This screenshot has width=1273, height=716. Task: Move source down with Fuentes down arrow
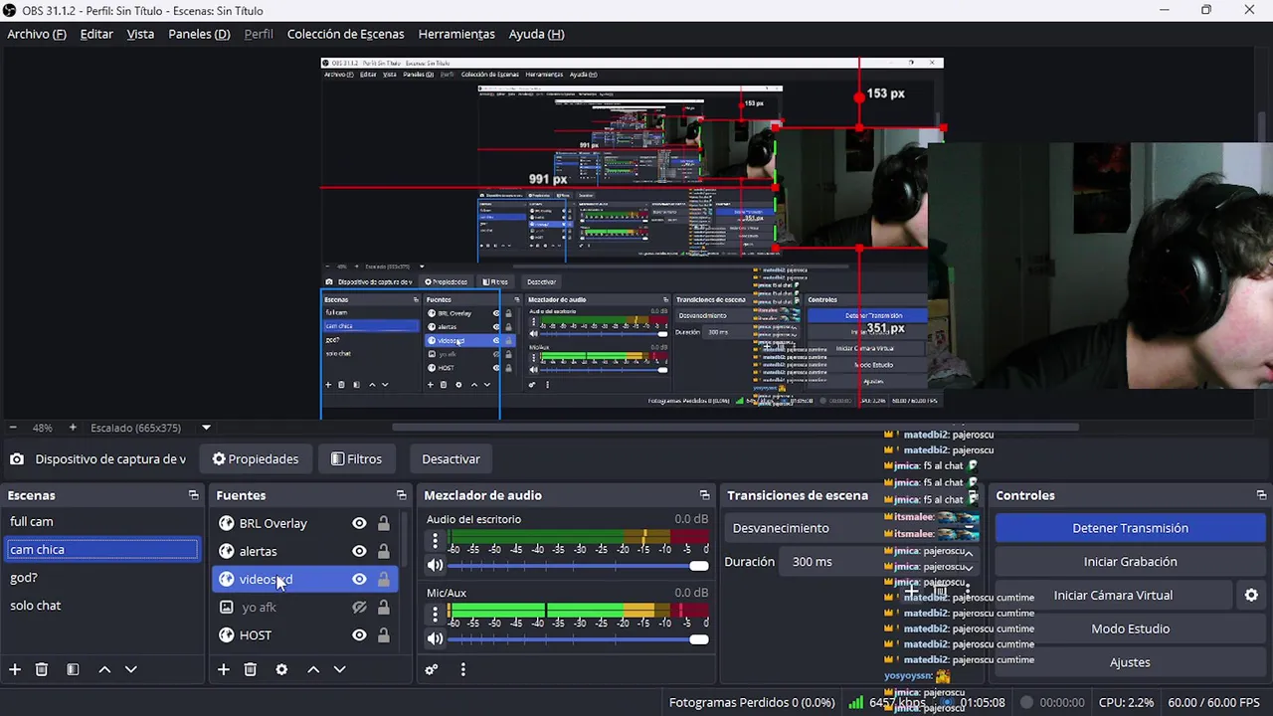339,669
